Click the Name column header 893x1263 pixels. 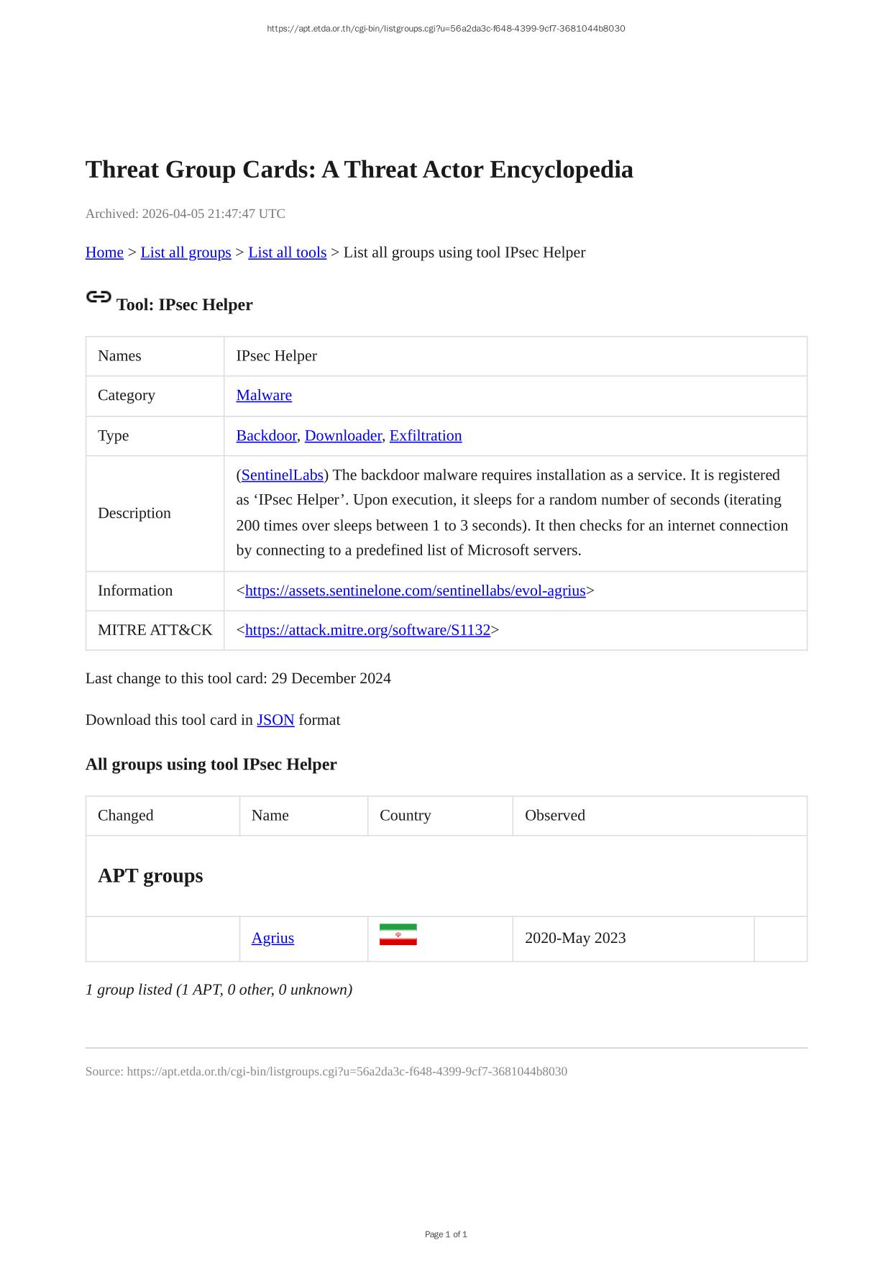pyautogui.click(x=270, y=816)
